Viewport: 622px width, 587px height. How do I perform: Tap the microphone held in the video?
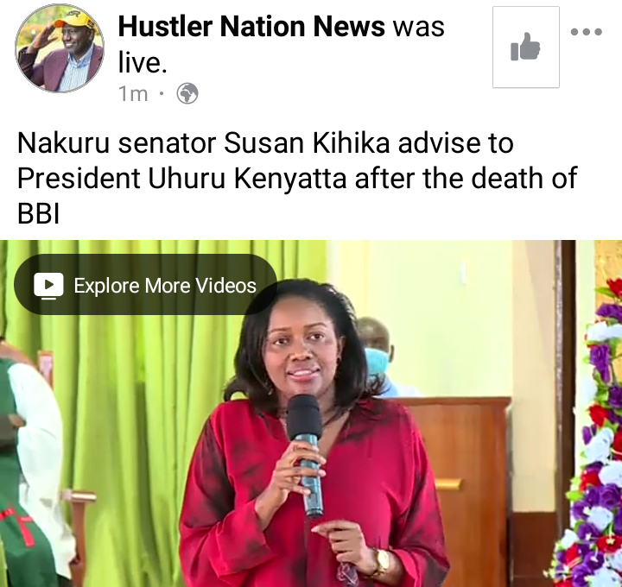click(306, 456)
